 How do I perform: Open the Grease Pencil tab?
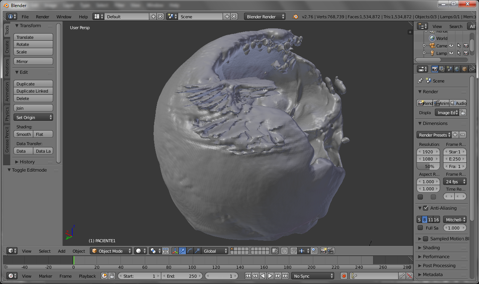click(7, 140)
